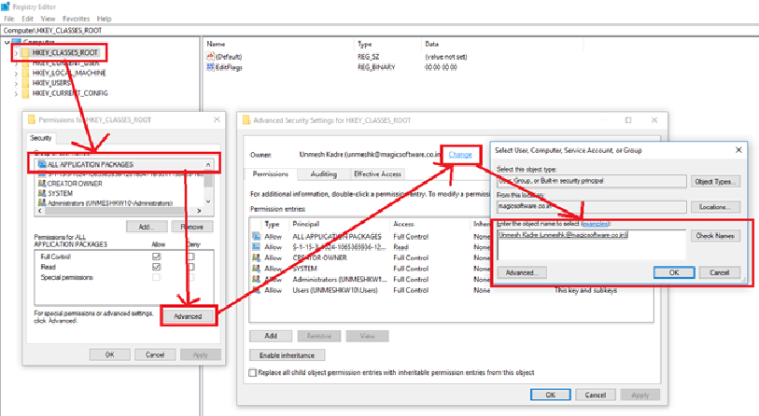Viewport: 759px width, 416px height.
Task: Select Administrators group icon in Permissions dialog
Action: coord(42,203)
